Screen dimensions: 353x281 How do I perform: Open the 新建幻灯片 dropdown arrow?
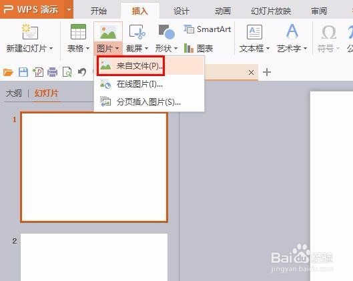[51, 48]
